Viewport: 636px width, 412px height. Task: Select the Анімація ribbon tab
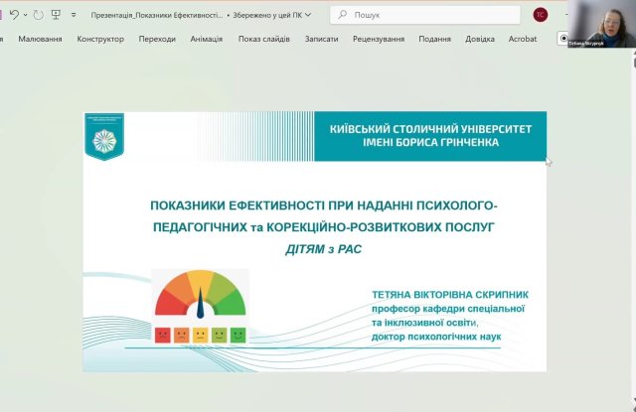click(206, 39)
